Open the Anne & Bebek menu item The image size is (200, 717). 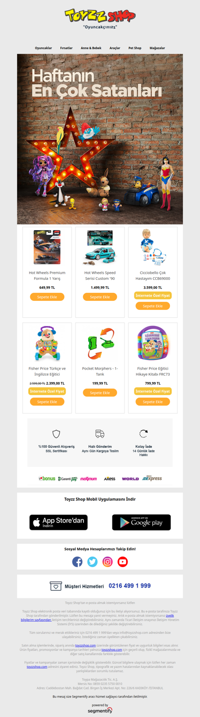point(91,48)
